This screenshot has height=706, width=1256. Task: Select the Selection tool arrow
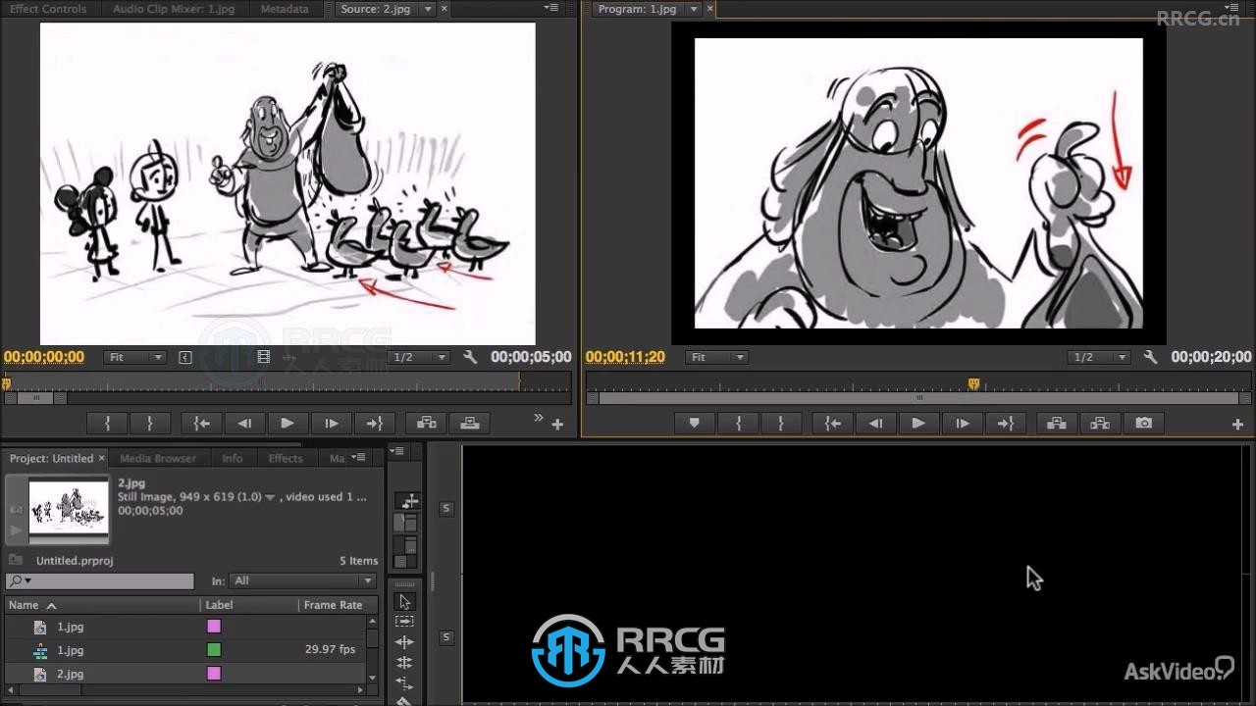coord(405,601)
